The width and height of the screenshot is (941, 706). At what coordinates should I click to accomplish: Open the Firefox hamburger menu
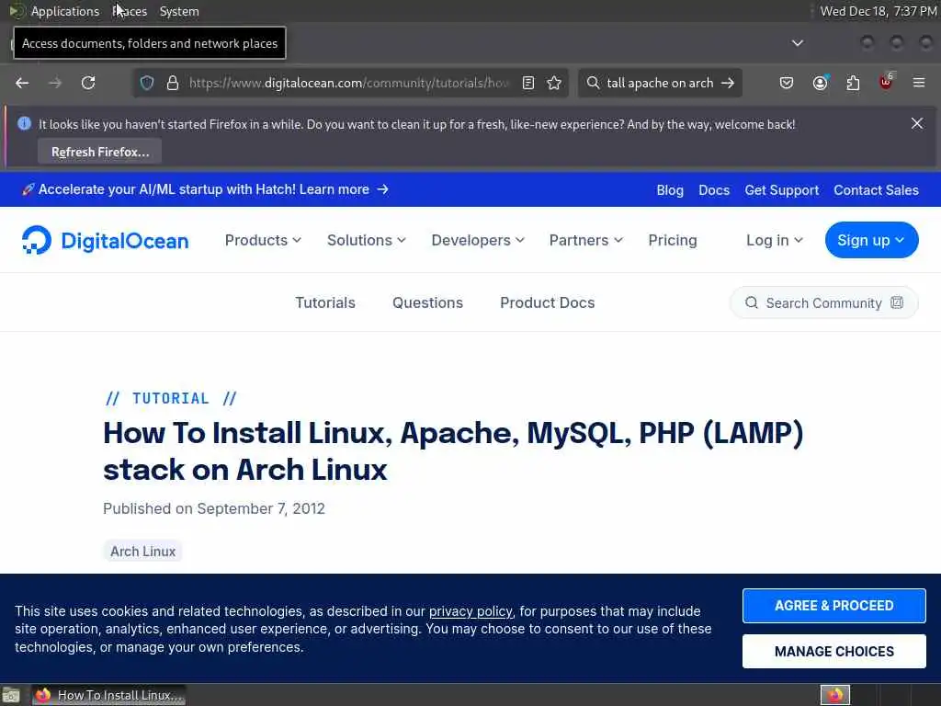(x=919, y=83)
